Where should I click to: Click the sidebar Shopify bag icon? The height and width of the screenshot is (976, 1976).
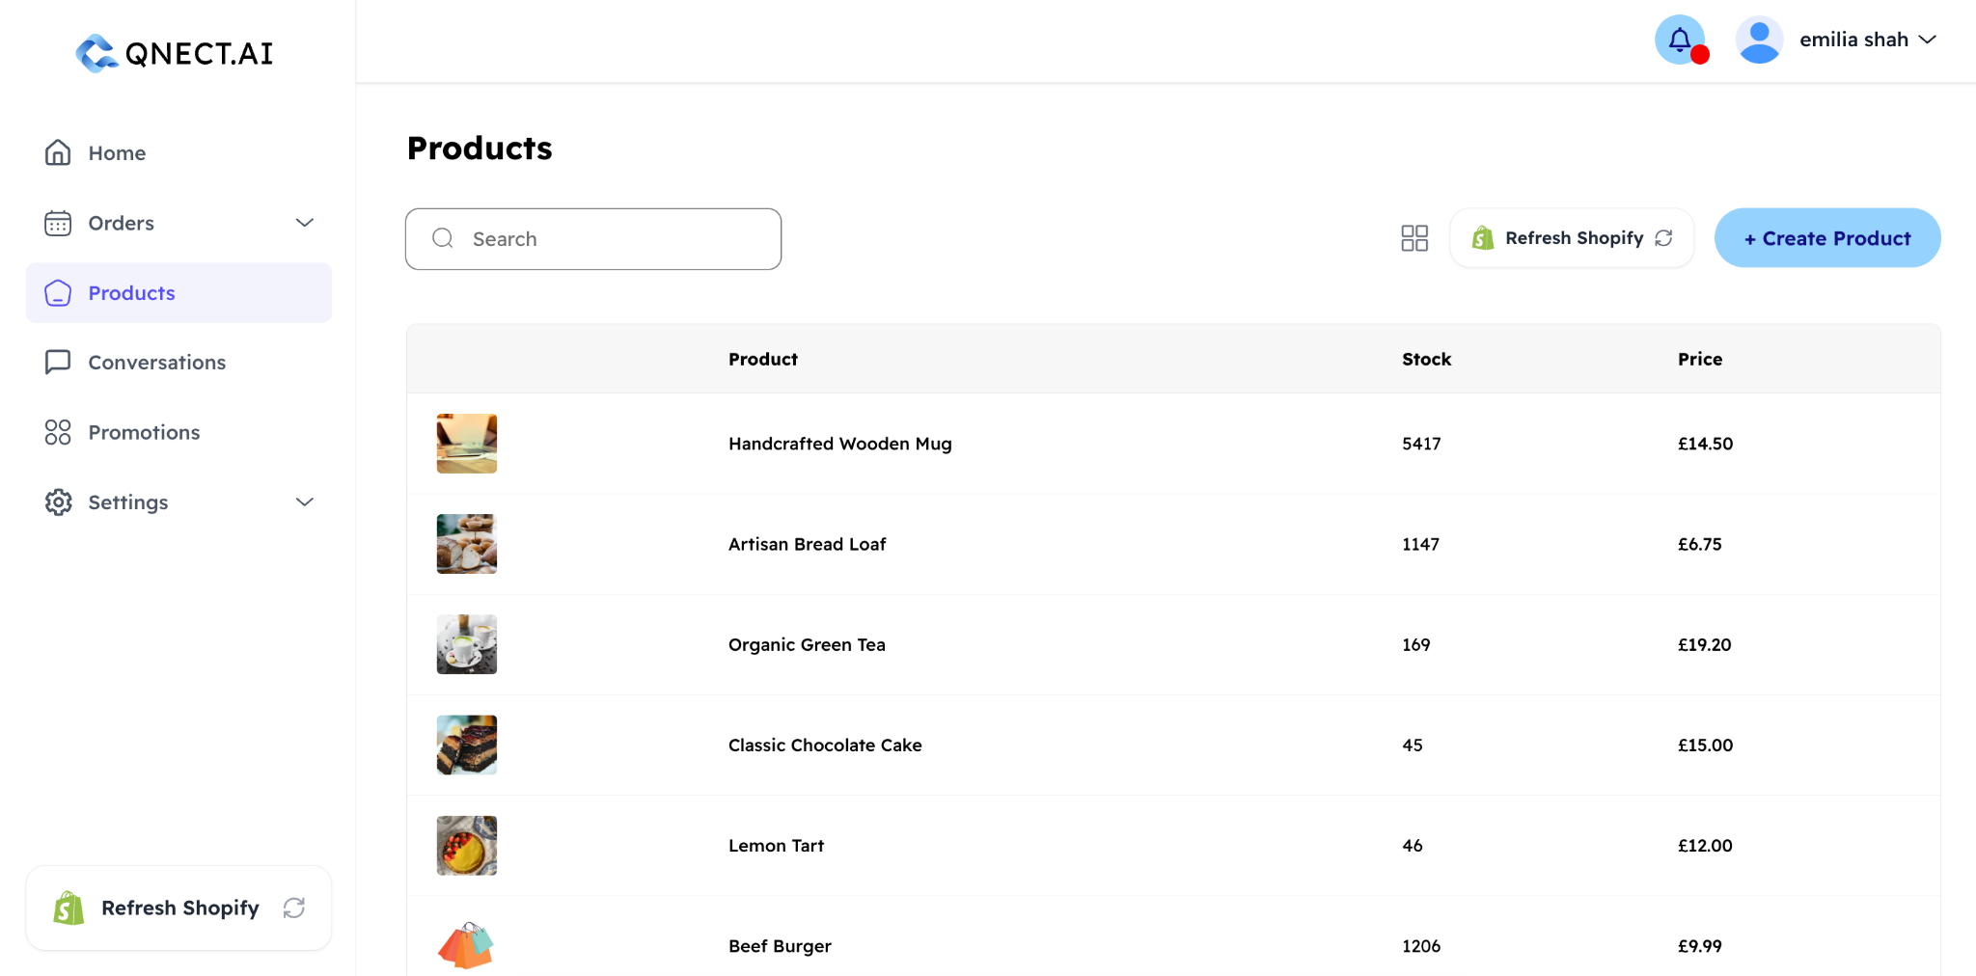point(69,908)
